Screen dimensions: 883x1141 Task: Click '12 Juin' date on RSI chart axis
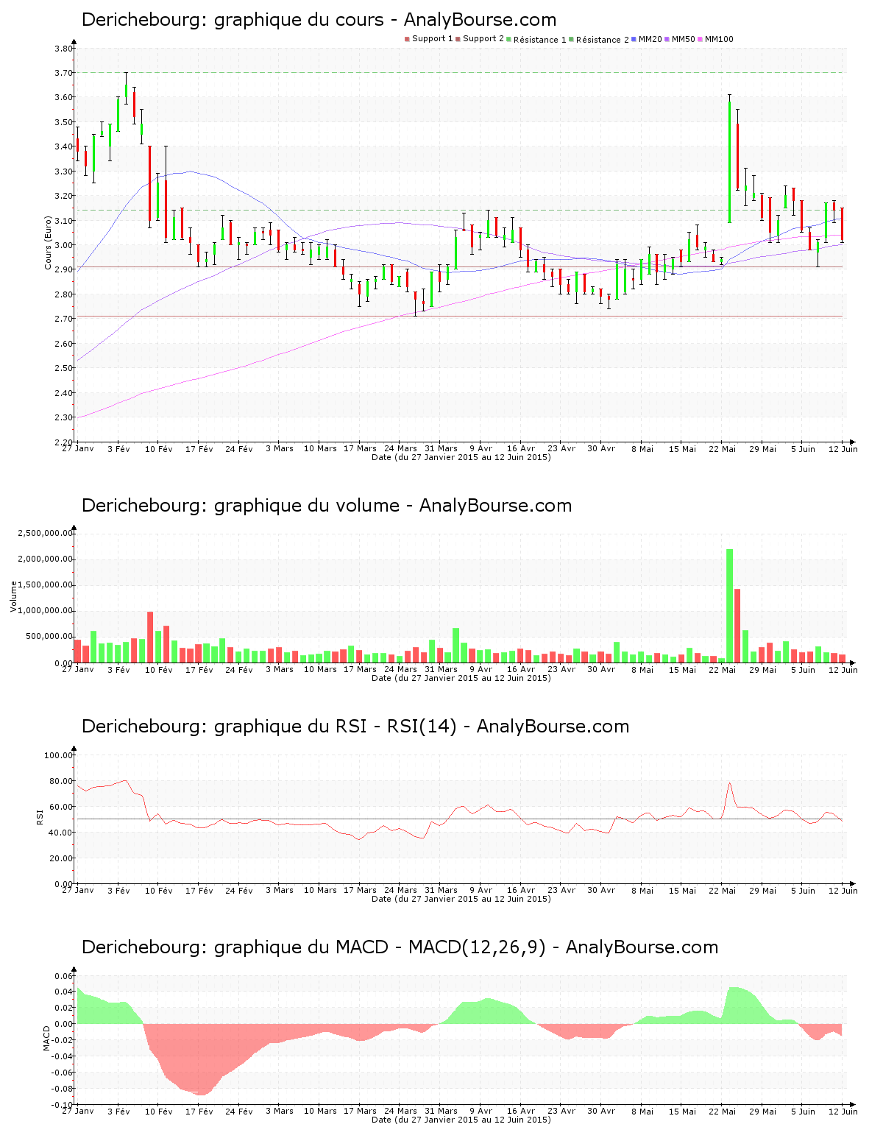click(x=843, y=890)
